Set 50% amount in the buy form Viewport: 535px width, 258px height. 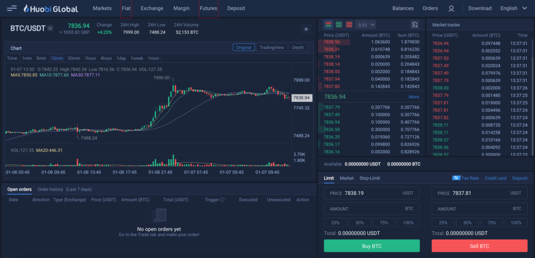(x=359, y=222)
